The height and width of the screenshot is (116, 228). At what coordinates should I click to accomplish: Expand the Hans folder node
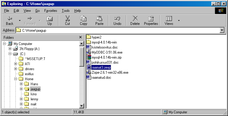coord(21,84)
